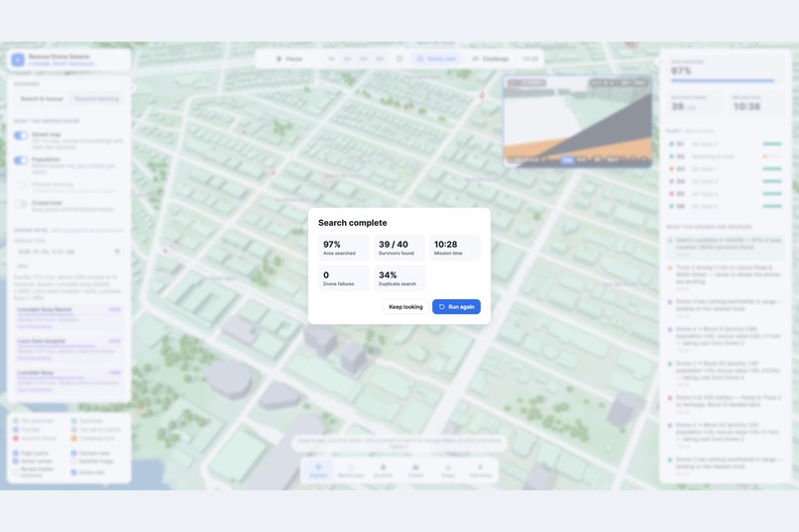Select the 97% Area searched stat
799x532 pixels.
click(x=343, y=248)
